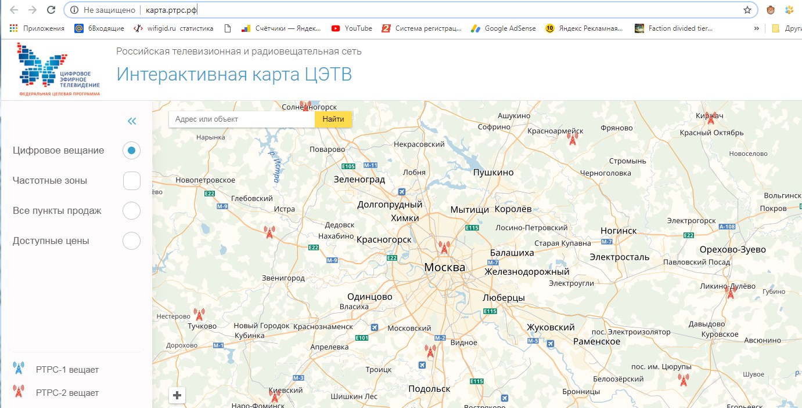Toggle Частотные зоны checkbox
Screen dimensions: 802x408
click(x=132, y=181)
